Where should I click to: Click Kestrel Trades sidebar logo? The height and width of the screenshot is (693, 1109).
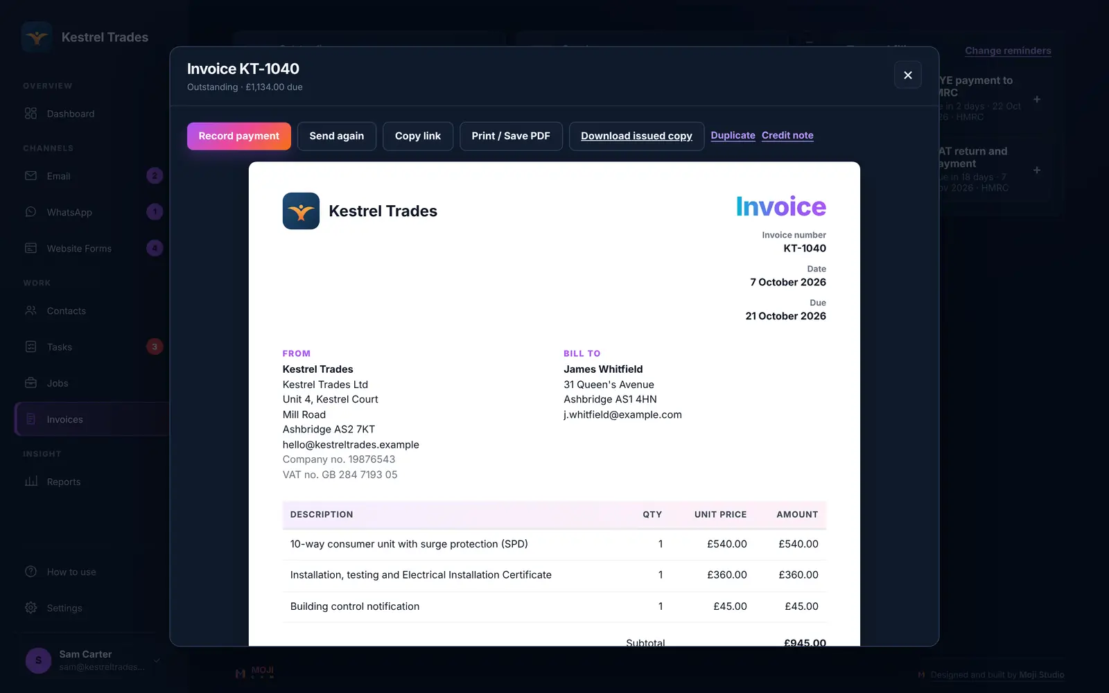[37, 37]
